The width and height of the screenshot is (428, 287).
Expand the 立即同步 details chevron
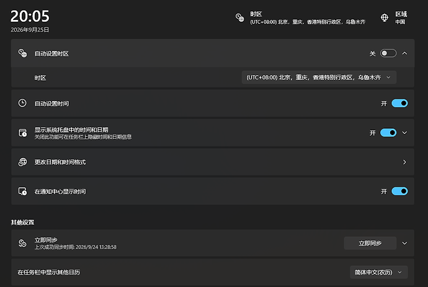404,244
